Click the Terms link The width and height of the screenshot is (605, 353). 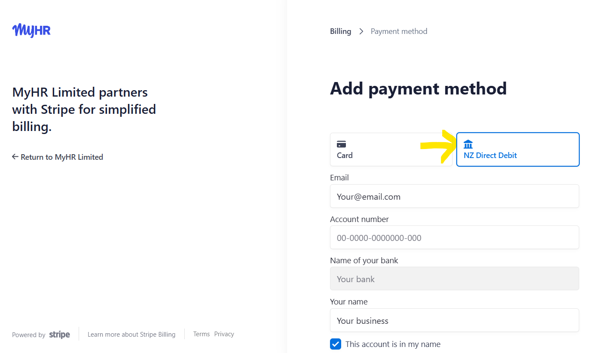(x=201, y=334)
